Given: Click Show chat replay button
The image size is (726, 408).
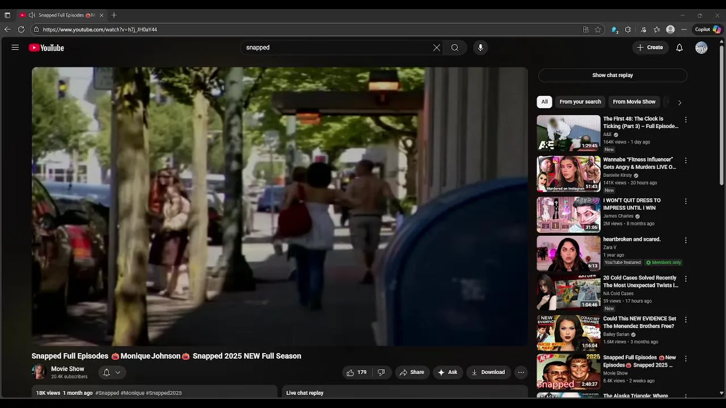Looking at the screenshot, I should pyautogui.click(x=613, y=75).
